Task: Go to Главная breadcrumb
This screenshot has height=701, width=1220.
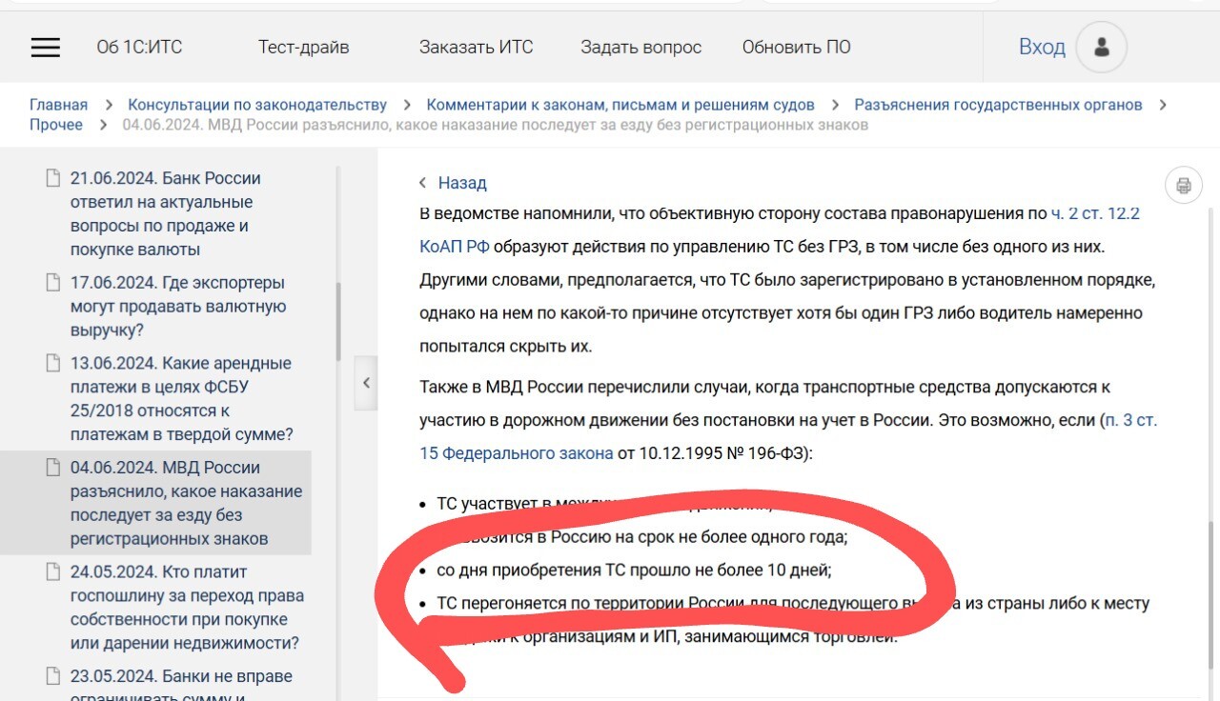Action: coord(58,105)
